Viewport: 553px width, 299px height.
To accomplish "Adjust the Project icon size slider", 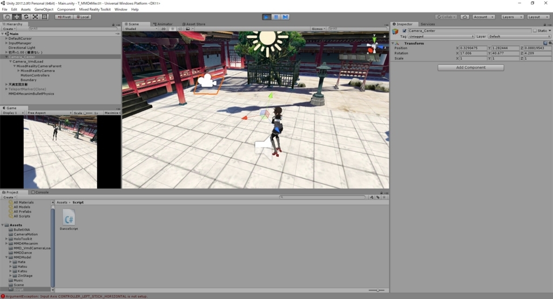I will click(x=376, y=290).
